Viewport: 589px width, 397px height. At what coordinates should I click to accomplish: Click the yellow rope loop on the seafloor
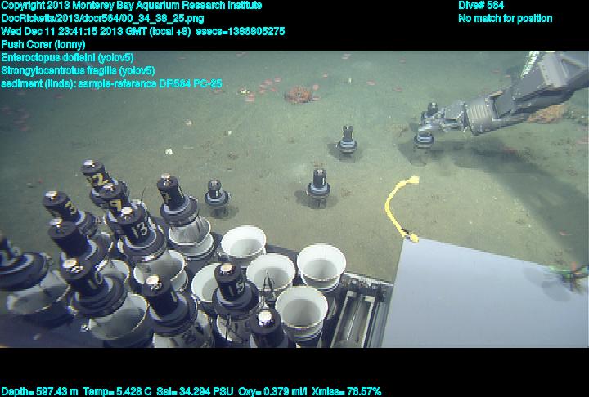[x=400, y=208]
